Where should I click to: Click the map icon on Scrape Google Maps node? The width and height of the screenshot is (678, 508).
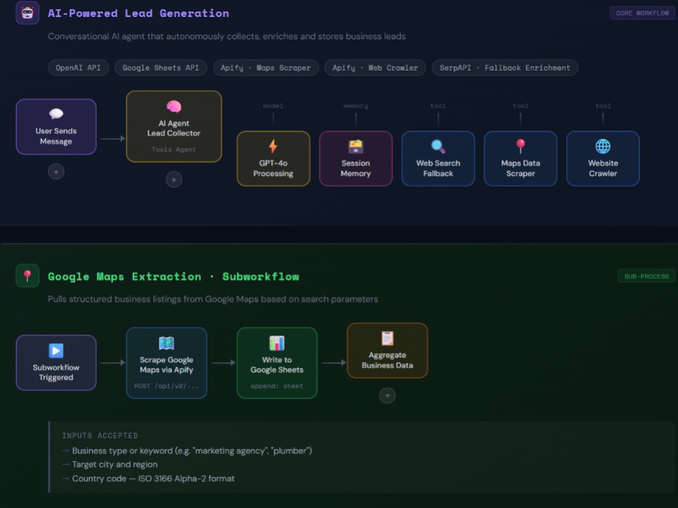tap(167, 343)
